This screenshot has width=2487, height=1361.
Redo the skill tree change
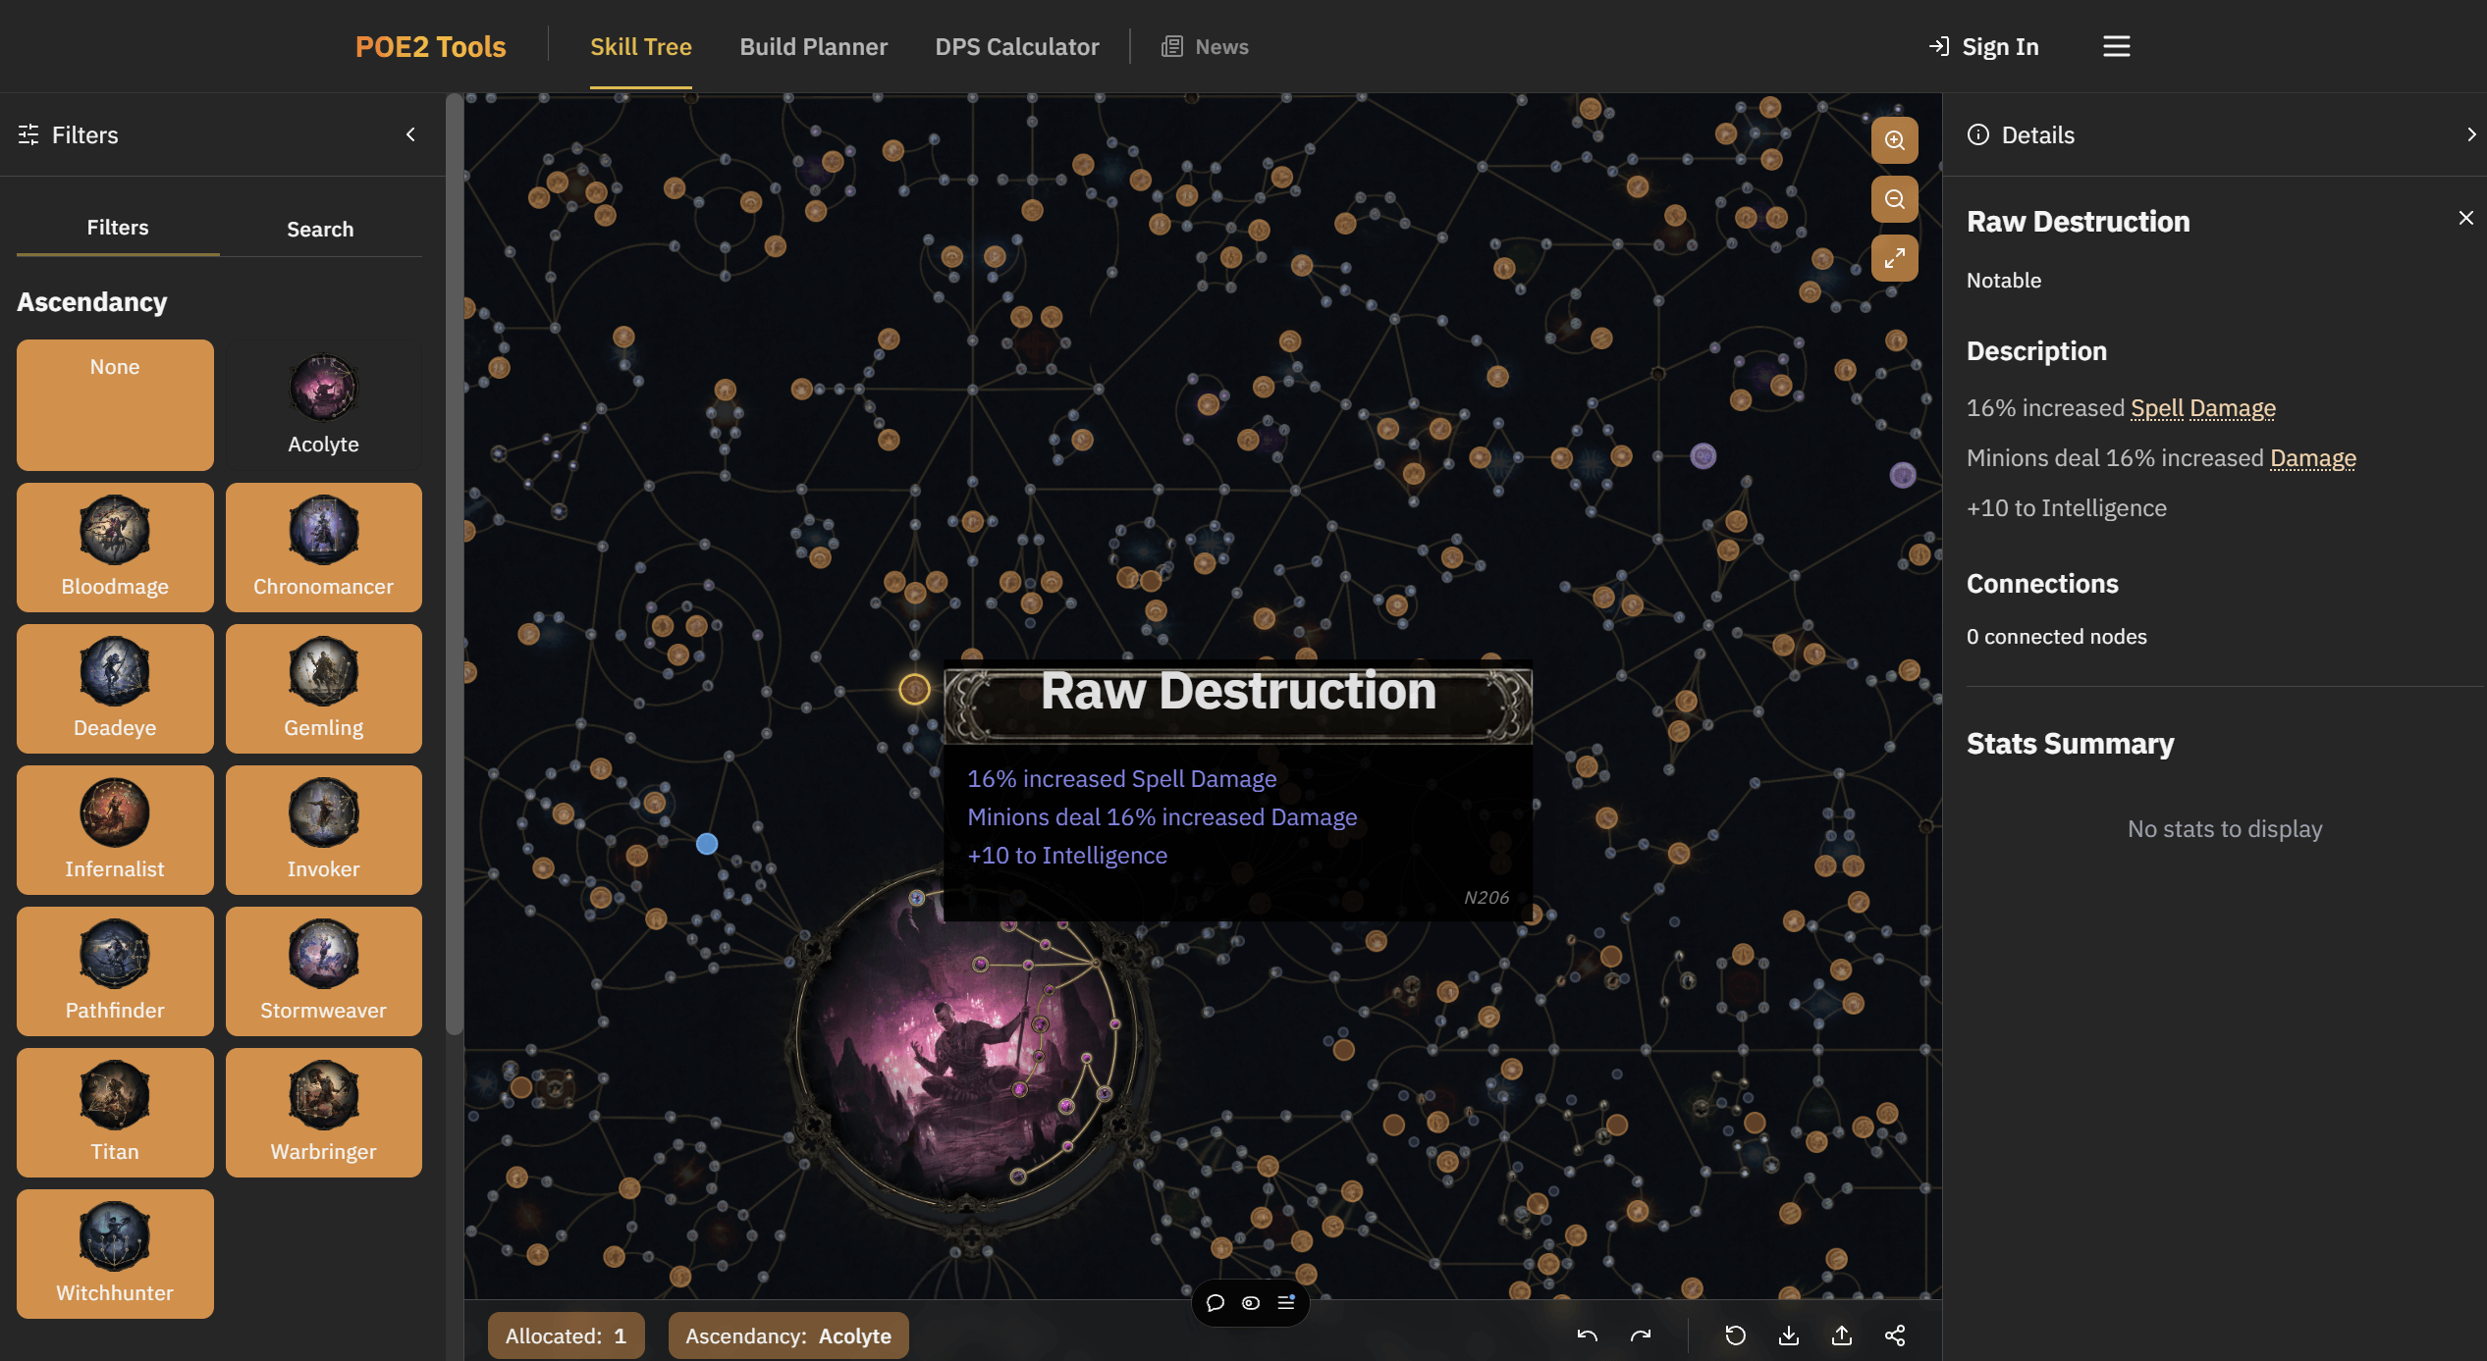click(1642, 1335)
